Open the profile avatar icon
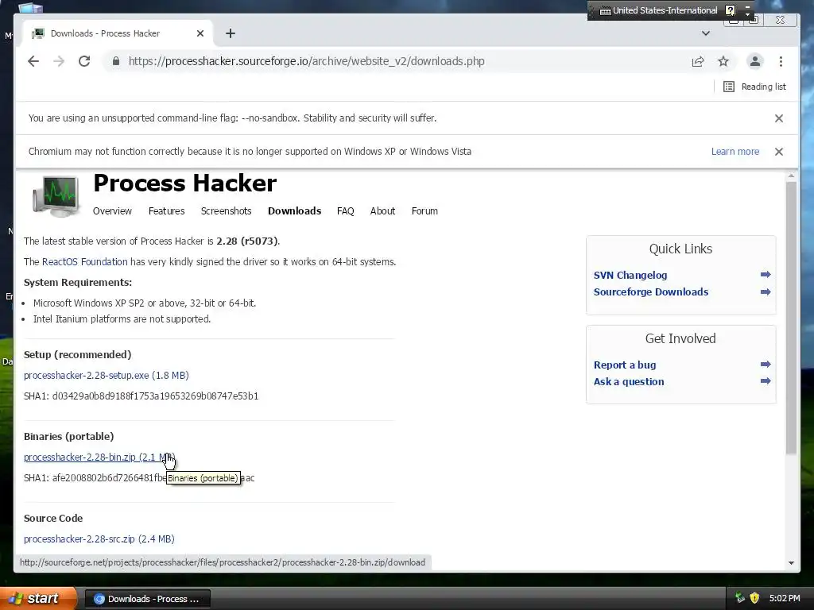 pyautogui.click(x=755, y=61)
